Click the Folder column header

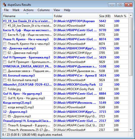75,16
